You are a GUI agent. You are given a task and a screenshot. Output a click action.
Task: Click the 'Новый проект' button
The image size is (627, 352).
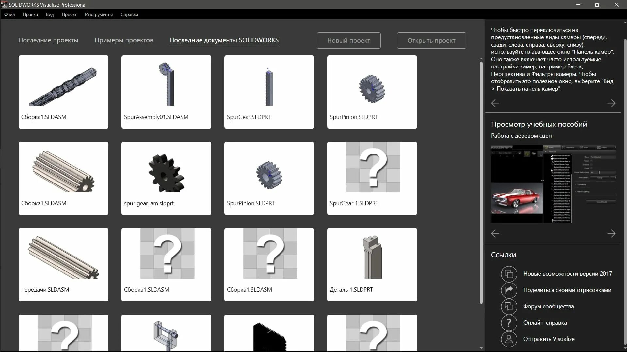[x=348, y=40]
